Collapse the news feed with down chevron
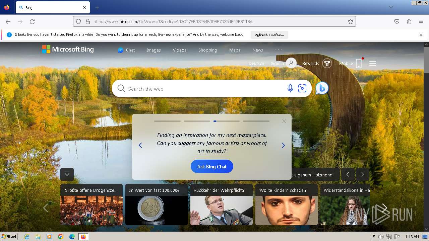The height and width of the screenshot is (241, 429). pos(67,174)
